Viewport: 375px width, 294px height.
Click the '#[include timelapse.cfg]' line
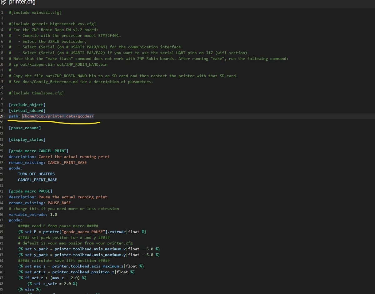point(36,93)
